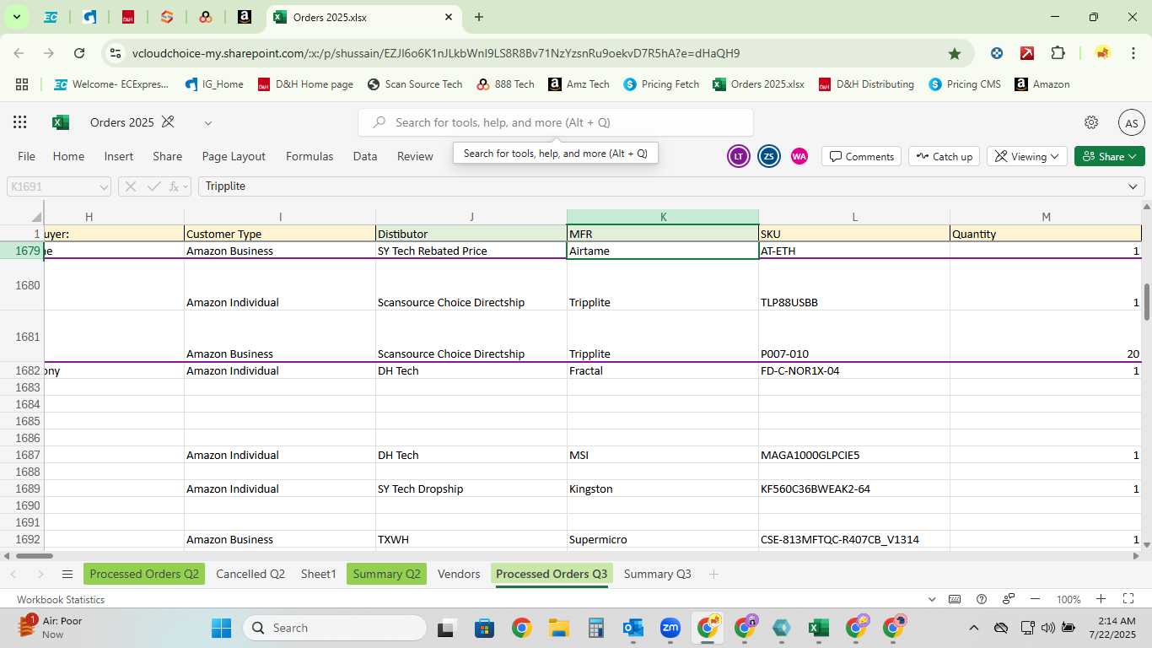The height and width of the screenshot is (648, 1152).
Task: Click Workbook Statistics in status bar
Action: tap(61, 600)
